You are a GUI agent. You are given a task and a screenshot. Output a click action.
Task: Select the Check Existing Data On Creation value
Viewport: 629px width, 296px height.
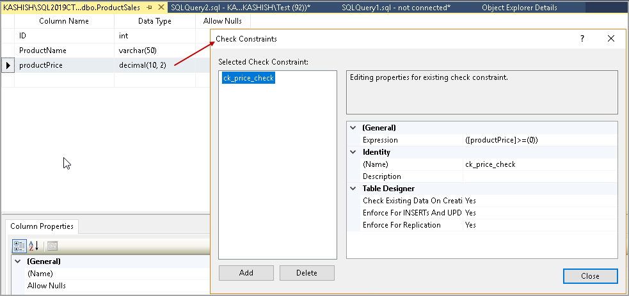539,201
